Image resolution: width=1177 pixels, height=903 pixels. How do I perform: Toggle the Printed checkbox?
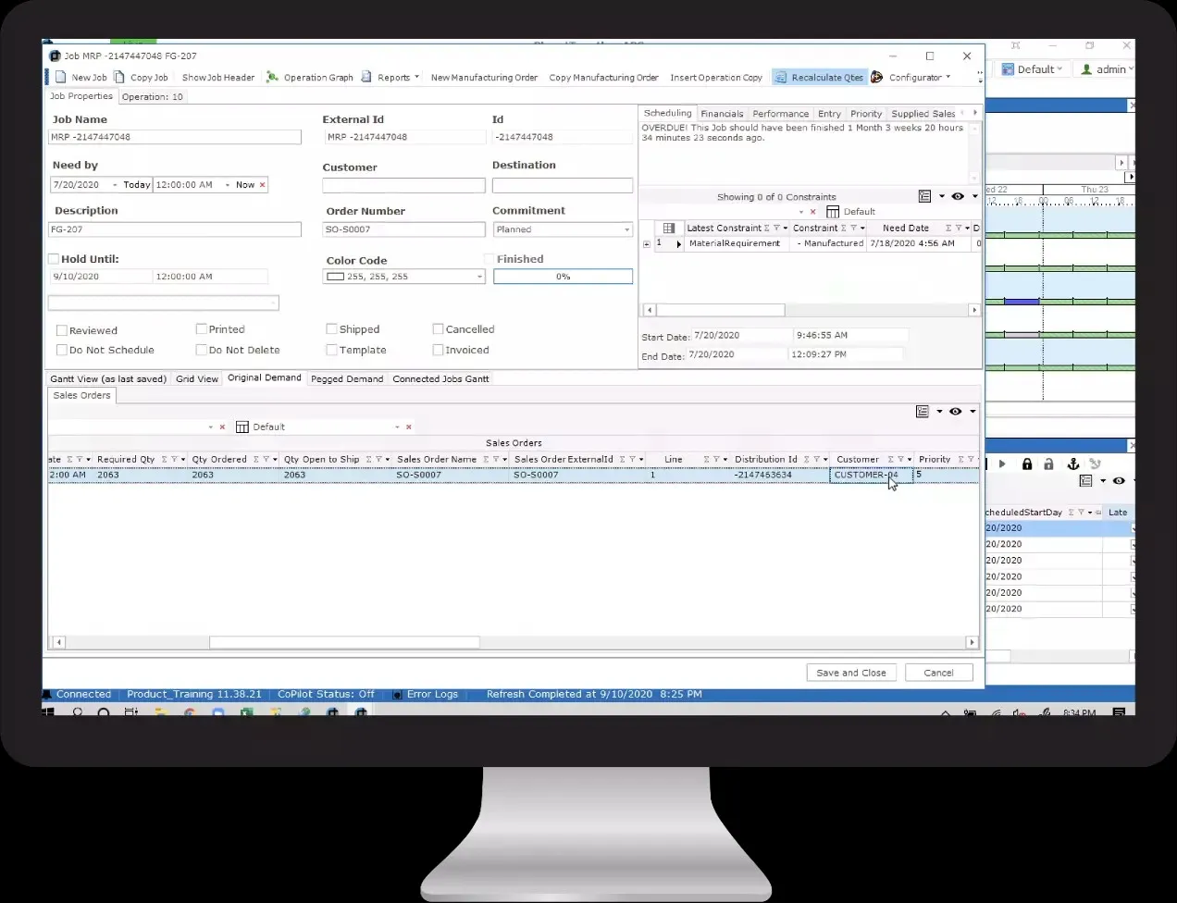pyautogui.click(x=201, y=329)
